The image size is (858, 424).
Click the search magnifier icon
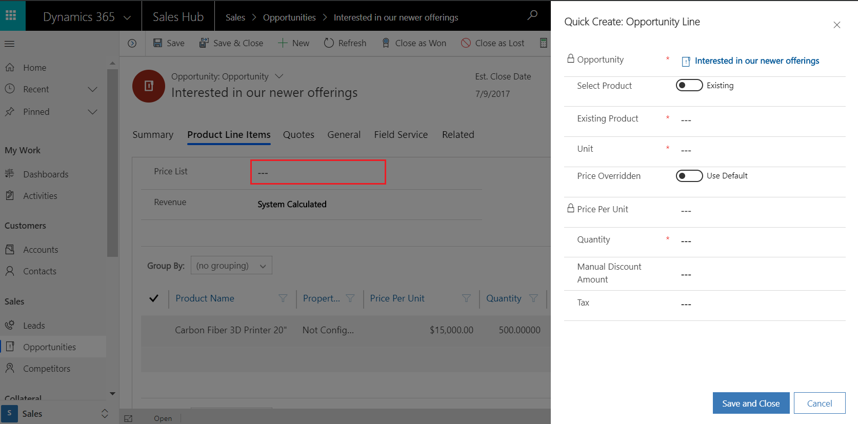(532, 16)
